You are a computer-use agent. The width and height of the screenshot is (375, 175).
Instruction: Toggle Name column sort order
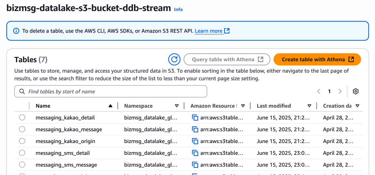click(110, 106)
